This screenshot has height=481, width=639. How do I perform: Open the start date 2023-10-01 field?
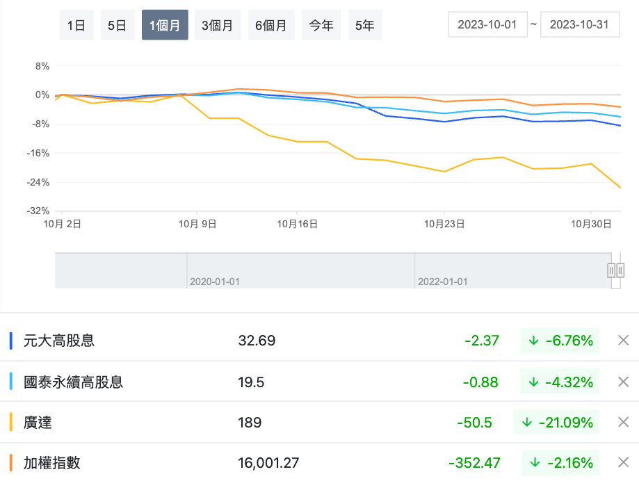click(488, 24)
